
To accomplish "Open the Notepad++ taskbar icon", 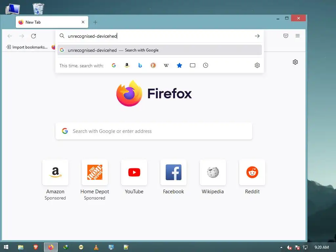I will (126, 247).
